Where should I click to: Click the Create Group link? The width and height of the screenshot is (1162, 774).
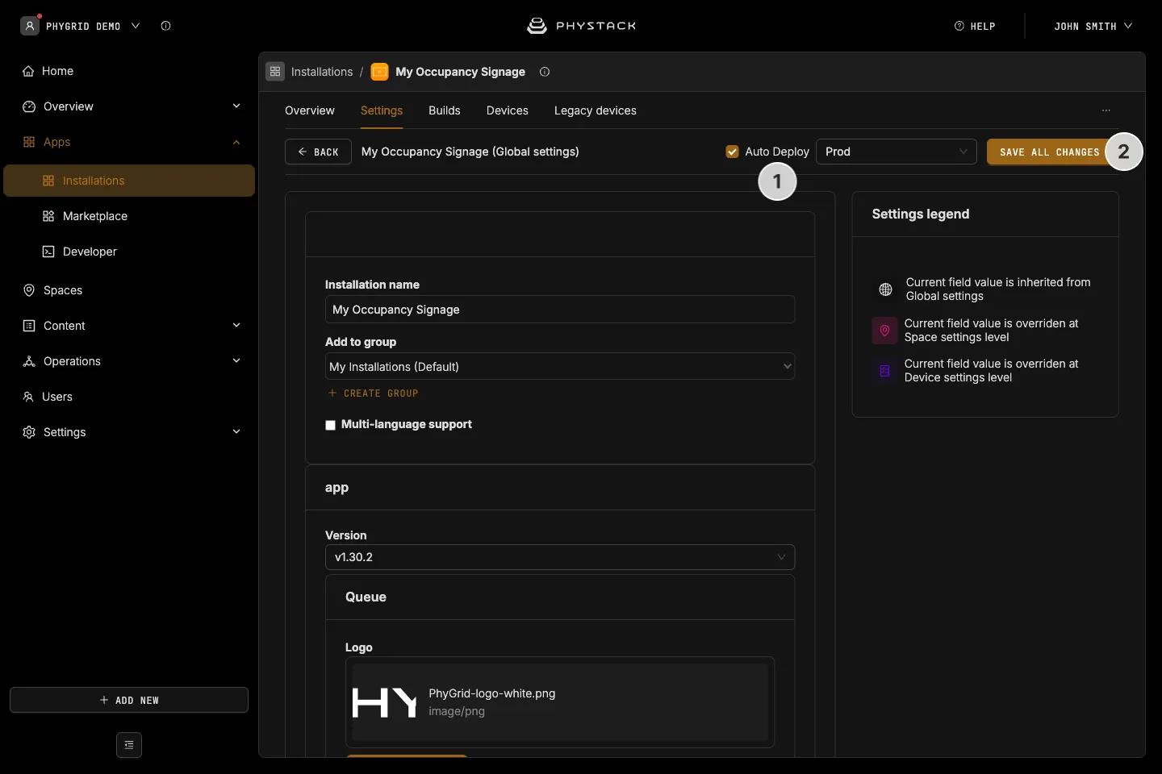[374, 393]
